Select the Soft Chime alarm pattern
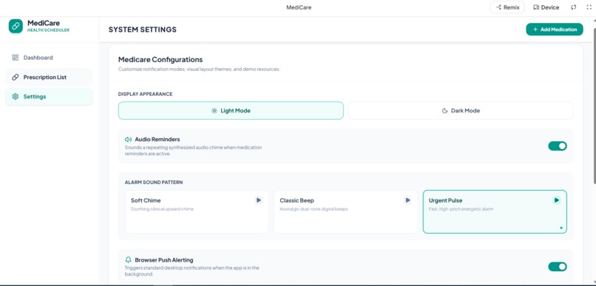Viewport: 596px width, 286px height. click(197, 211)
